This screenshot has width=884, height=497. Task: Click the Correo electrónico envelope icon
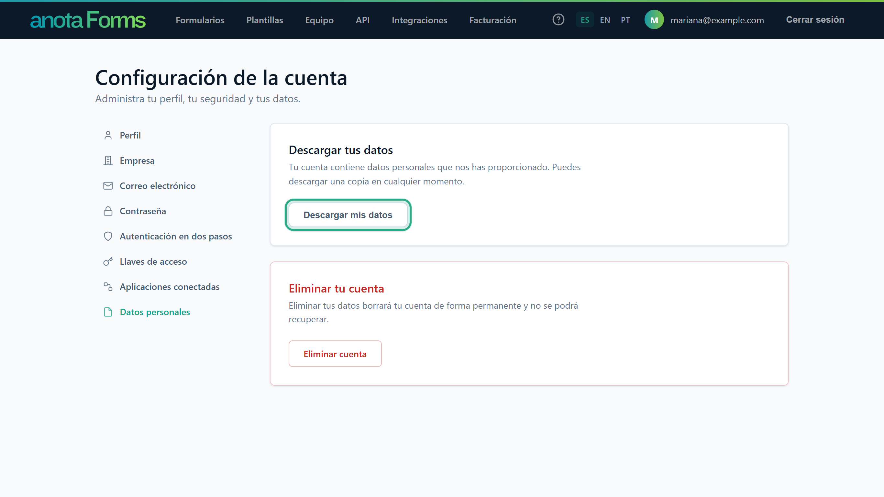pyautogui.click(x=108, y=186)
